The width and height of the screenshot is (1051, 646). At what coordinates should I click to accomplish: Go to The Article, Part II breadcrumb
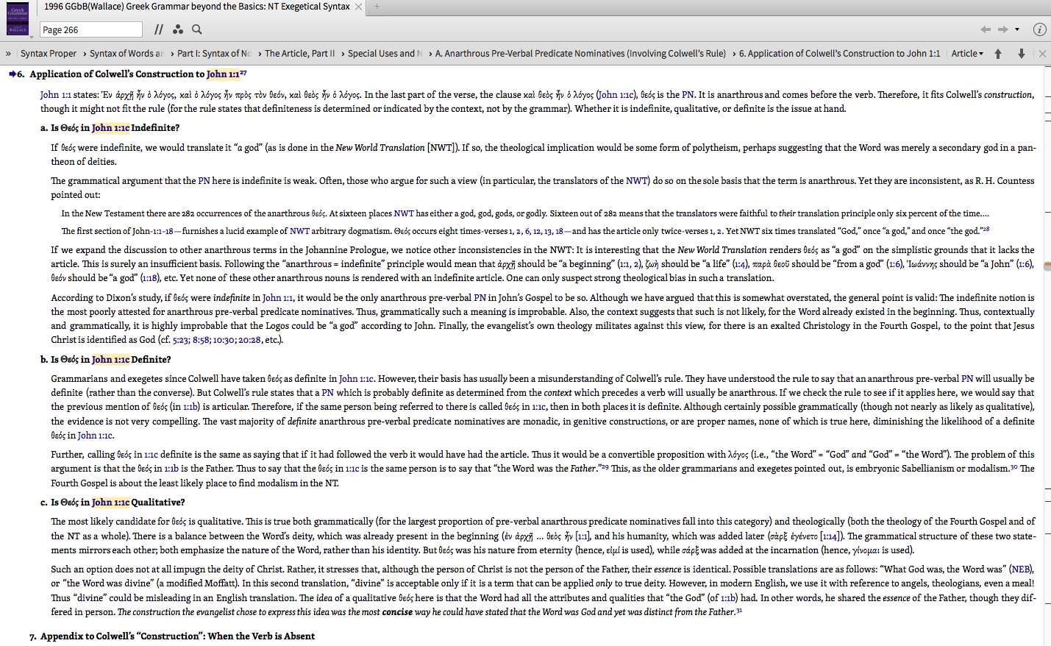click(299, 54)
